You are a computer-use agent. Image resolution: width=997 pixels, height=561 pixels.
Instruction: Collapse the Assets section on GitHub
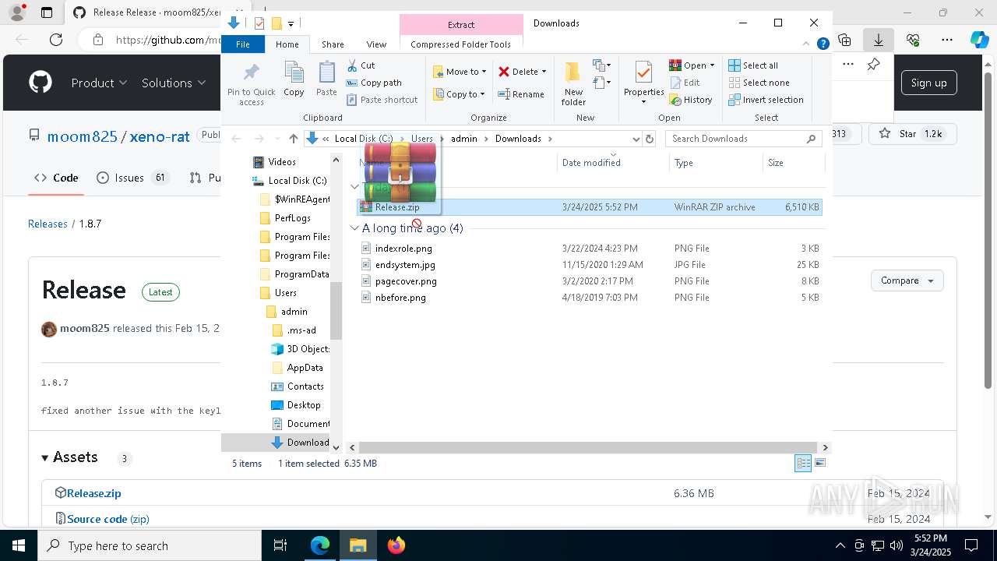44,457
